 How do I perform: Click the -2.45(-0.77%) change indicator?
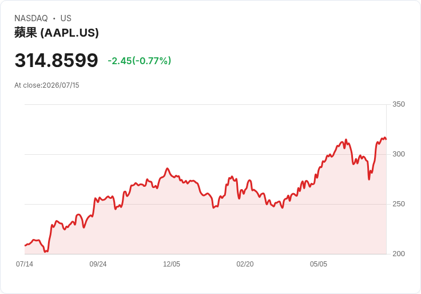[140, 61]
